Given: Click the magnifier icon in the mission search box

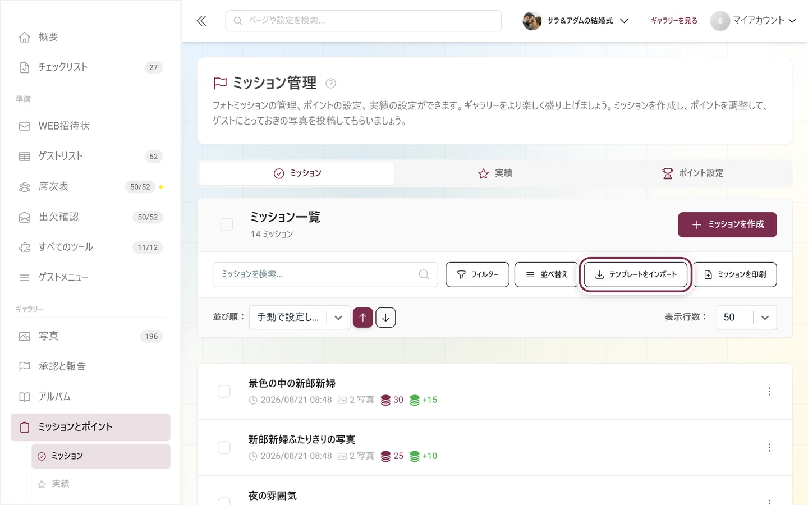Looking at the screenshot, I should [424, 274].
